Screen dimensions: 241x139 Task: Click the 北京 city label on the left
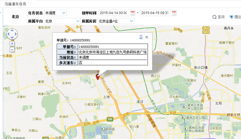(15, 17)
